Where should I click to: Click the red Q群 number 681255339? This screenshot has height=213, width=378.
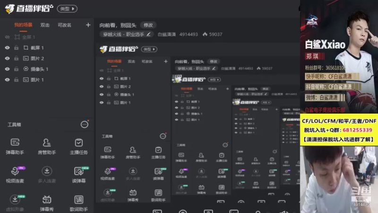coord(357,130)
